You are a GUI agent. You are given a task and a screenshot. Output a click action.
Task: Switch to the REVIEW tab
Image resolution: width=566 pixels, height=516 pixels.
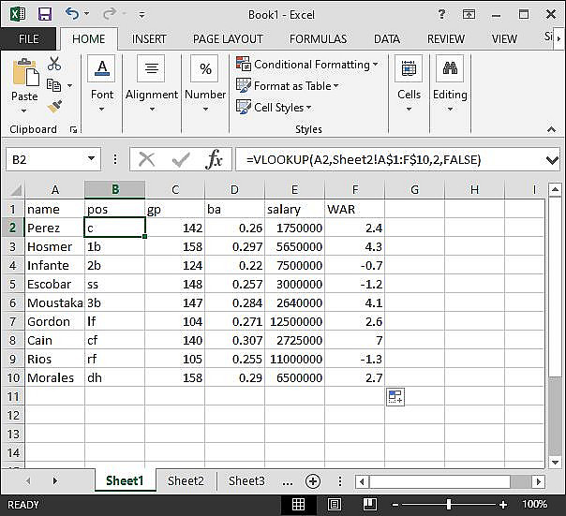click(x=446, y=38)
